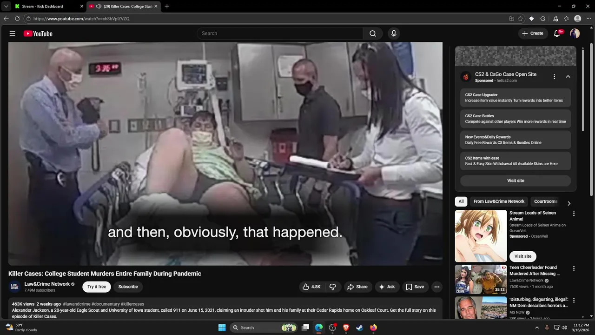Dislike the video with thumbs down
Viewport: 595px width, 335px height.
[332, 287]
